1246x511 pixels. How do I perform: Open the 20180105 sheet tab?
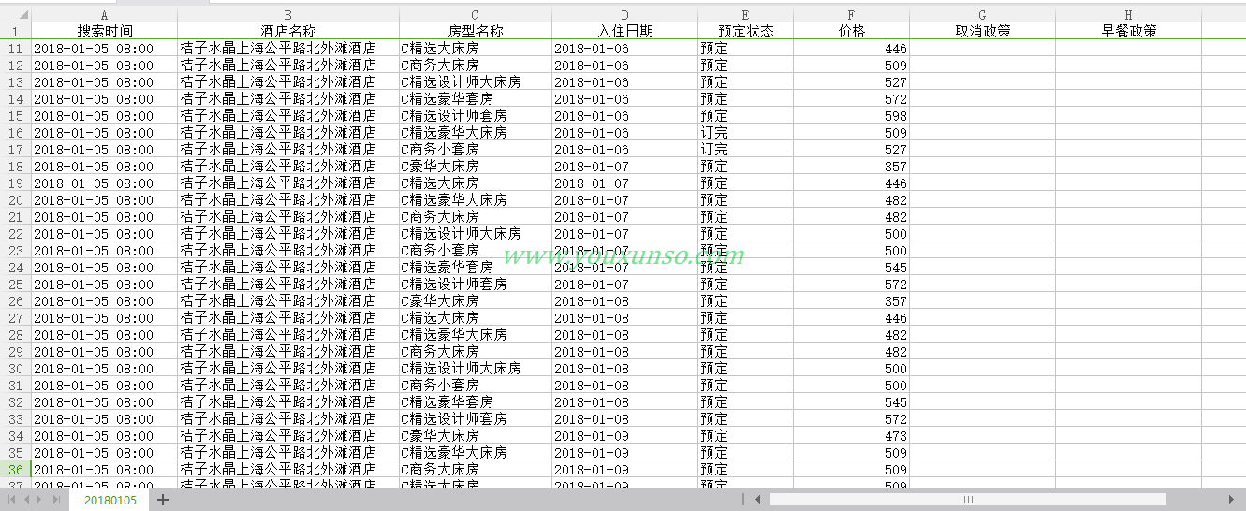(110, 501)
